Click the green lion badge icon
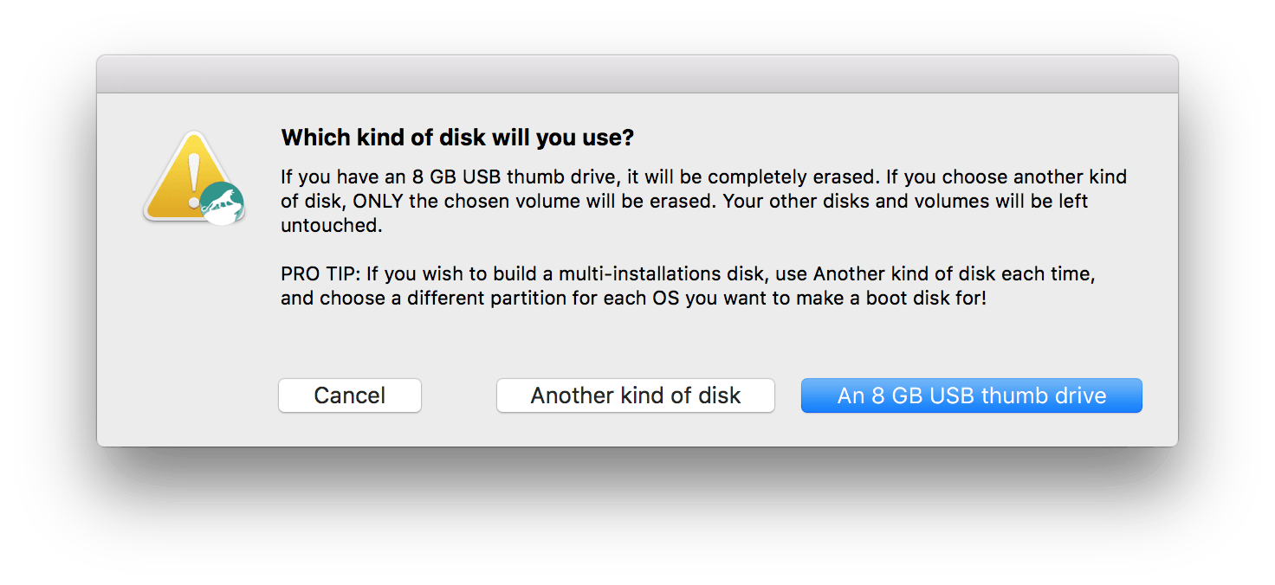 223,203
